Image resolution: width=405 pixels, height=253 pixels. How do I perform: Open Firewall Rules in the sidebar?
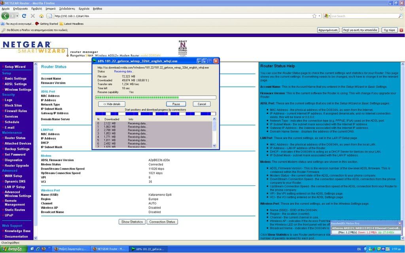coord(16,111)
